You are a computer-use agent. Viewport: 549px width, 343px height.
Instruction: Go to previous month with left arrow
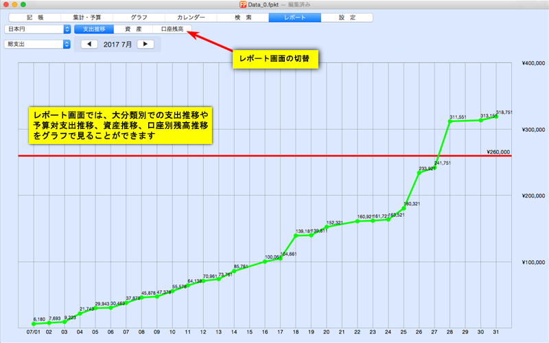coord(90,44)
